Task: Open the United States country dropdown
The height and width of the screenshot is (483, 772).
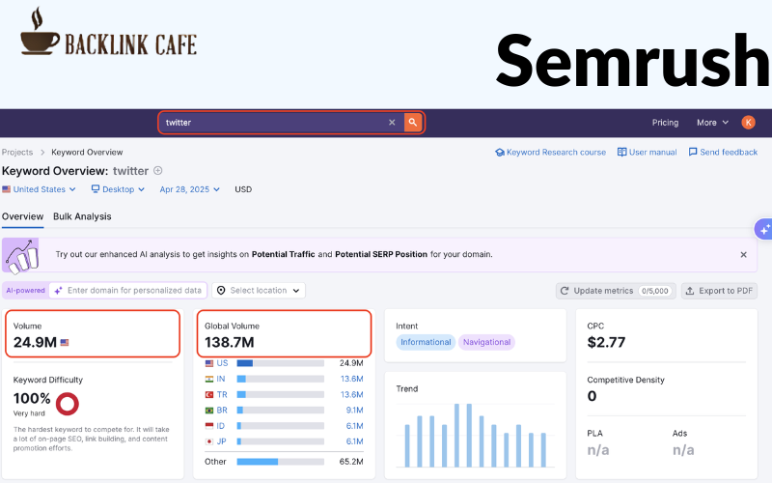Action: (x=39, y=189)
